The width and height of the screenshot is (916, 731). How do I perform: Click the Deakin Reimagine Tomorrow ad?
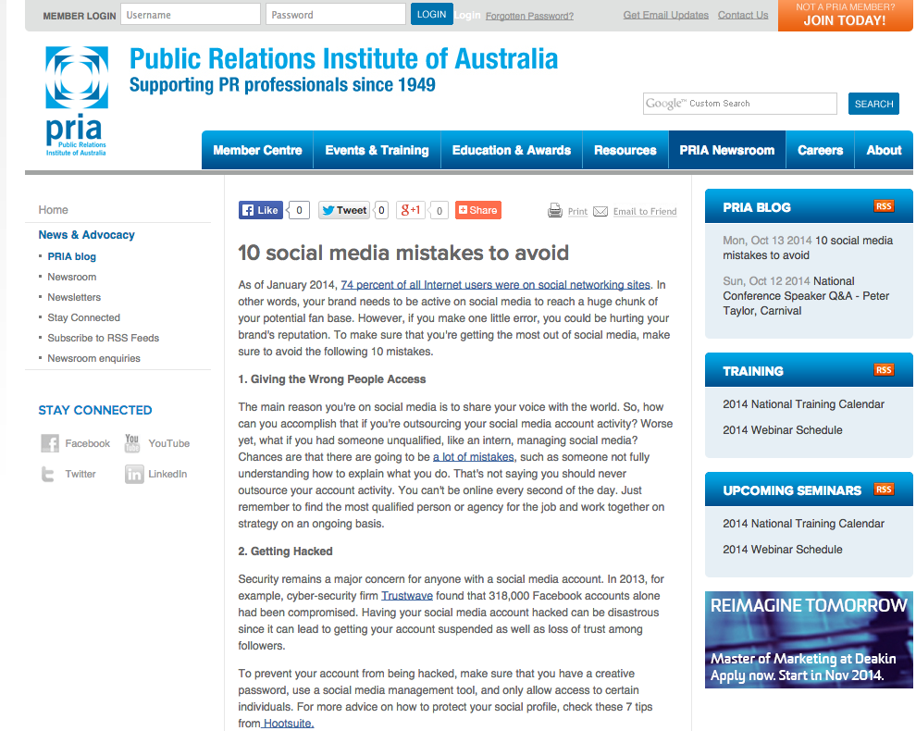pos(809,639)
